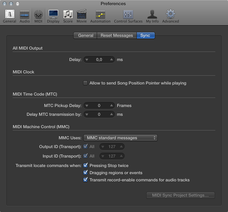Switch to the General MIDI tab
The height and width of the screenshot is (212, 228).
coord(85,35)
